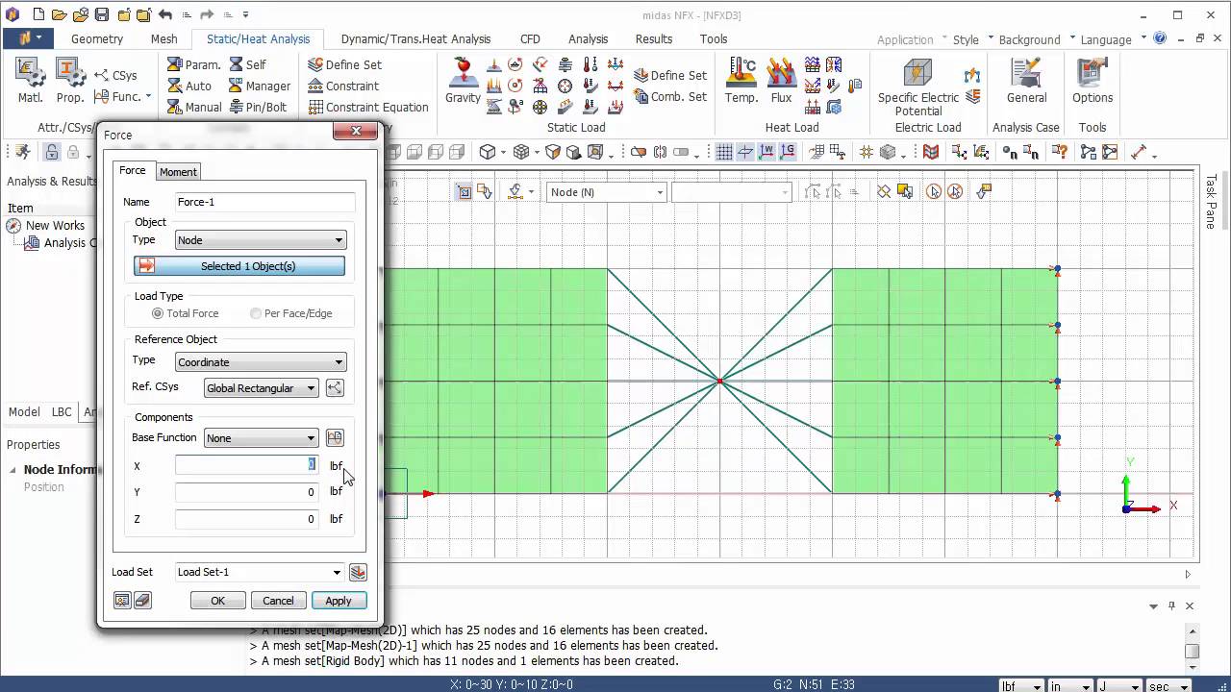Screen dimensions: 1231x692
Task: Switch to the Moment tab
Action: (178, 172)
